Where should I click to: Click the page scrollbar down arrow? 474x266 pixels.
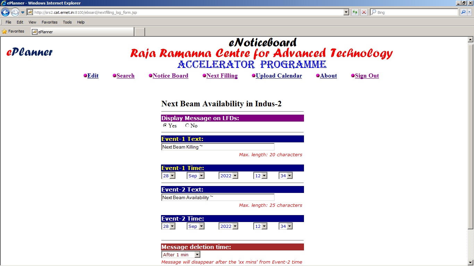click(471, 263)
